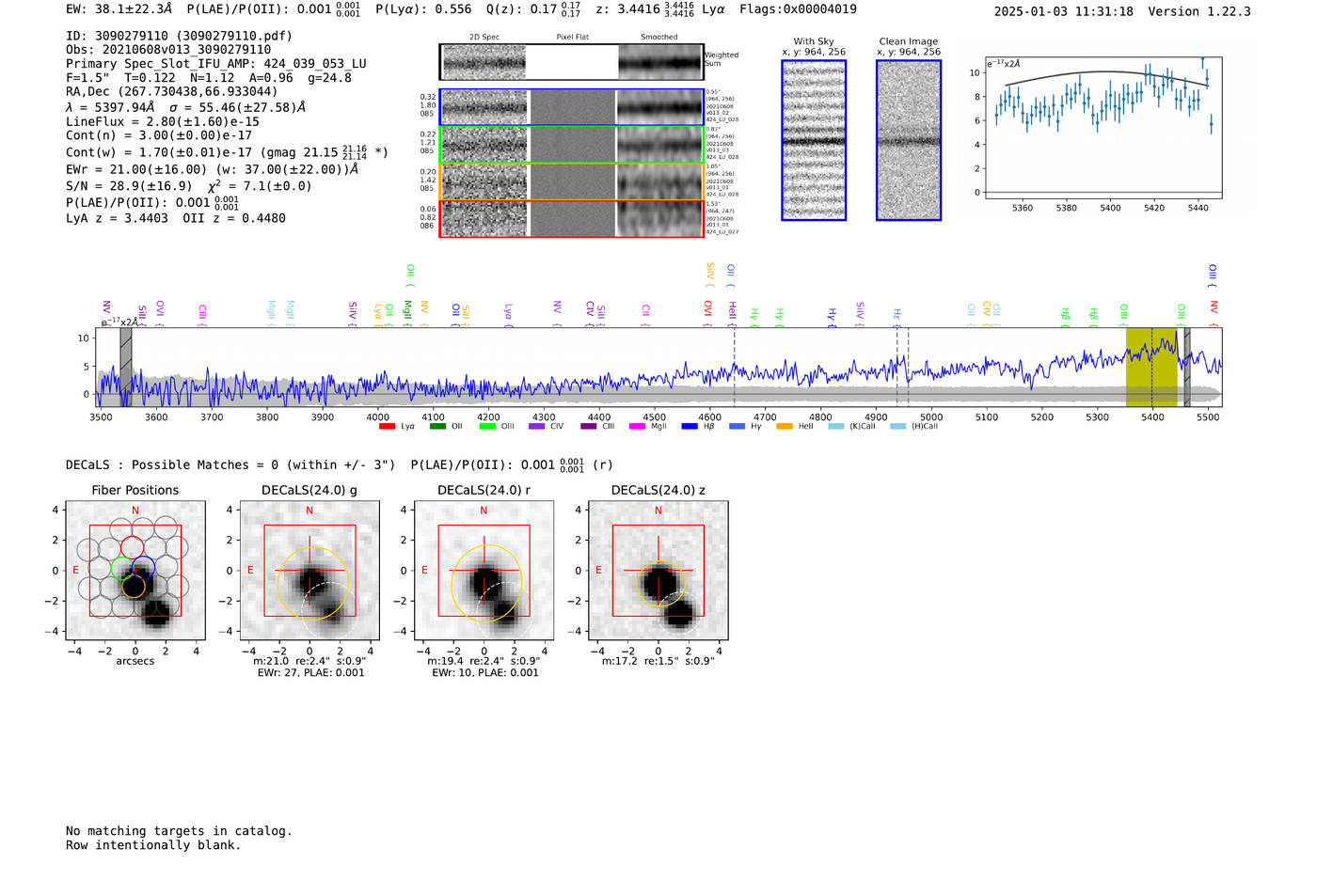Click the OII z = 0.4480 text

click(234, 218)
